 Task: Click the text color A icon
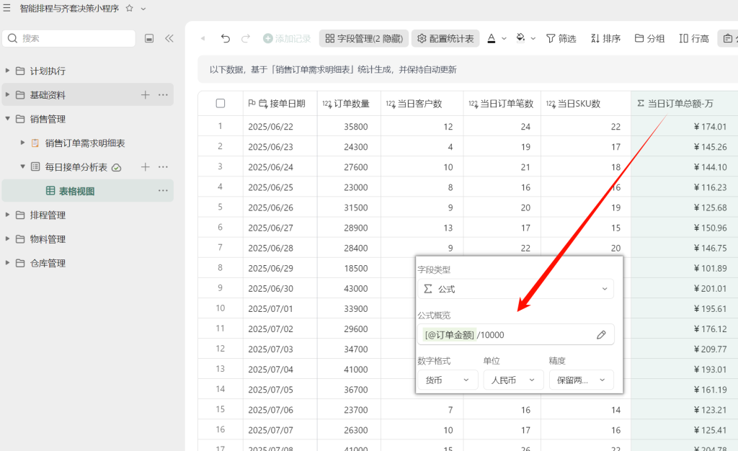point(492,38)
